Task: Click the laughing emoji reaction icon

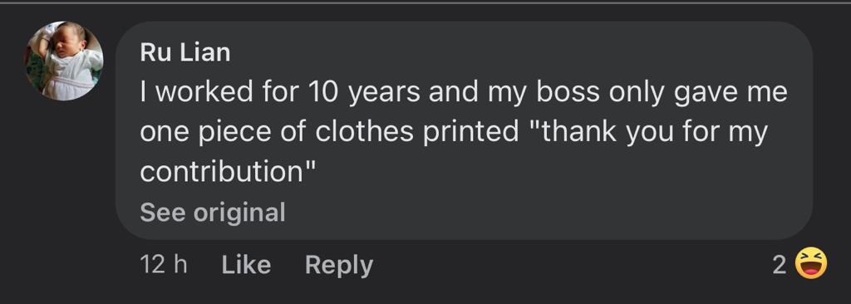Action: click(811, 264)
